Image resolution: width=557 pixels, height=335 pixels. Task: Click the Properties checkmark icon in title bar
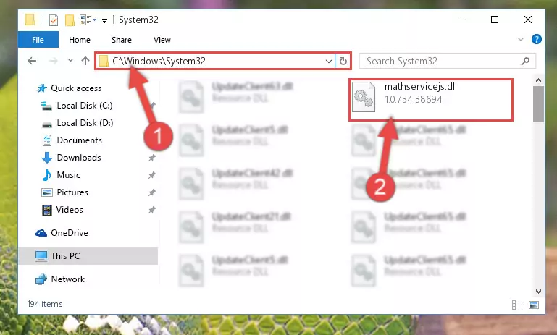tap(54, 20)
